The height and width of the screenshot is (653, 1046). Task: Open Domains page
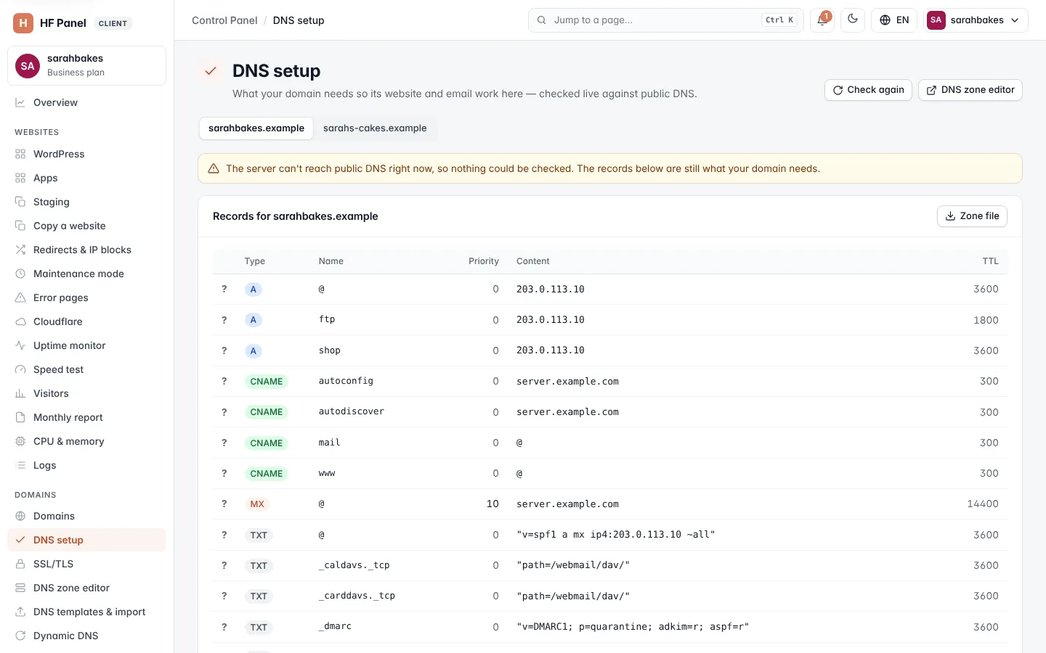tap(86, 516)
